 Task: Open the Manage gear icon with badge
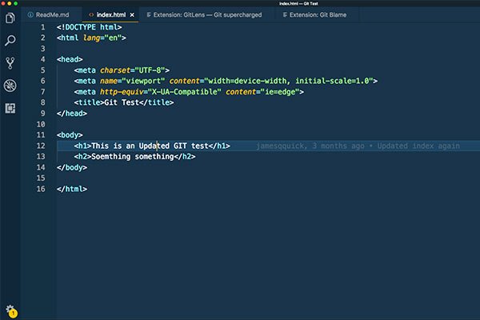[x=11, y=311]
